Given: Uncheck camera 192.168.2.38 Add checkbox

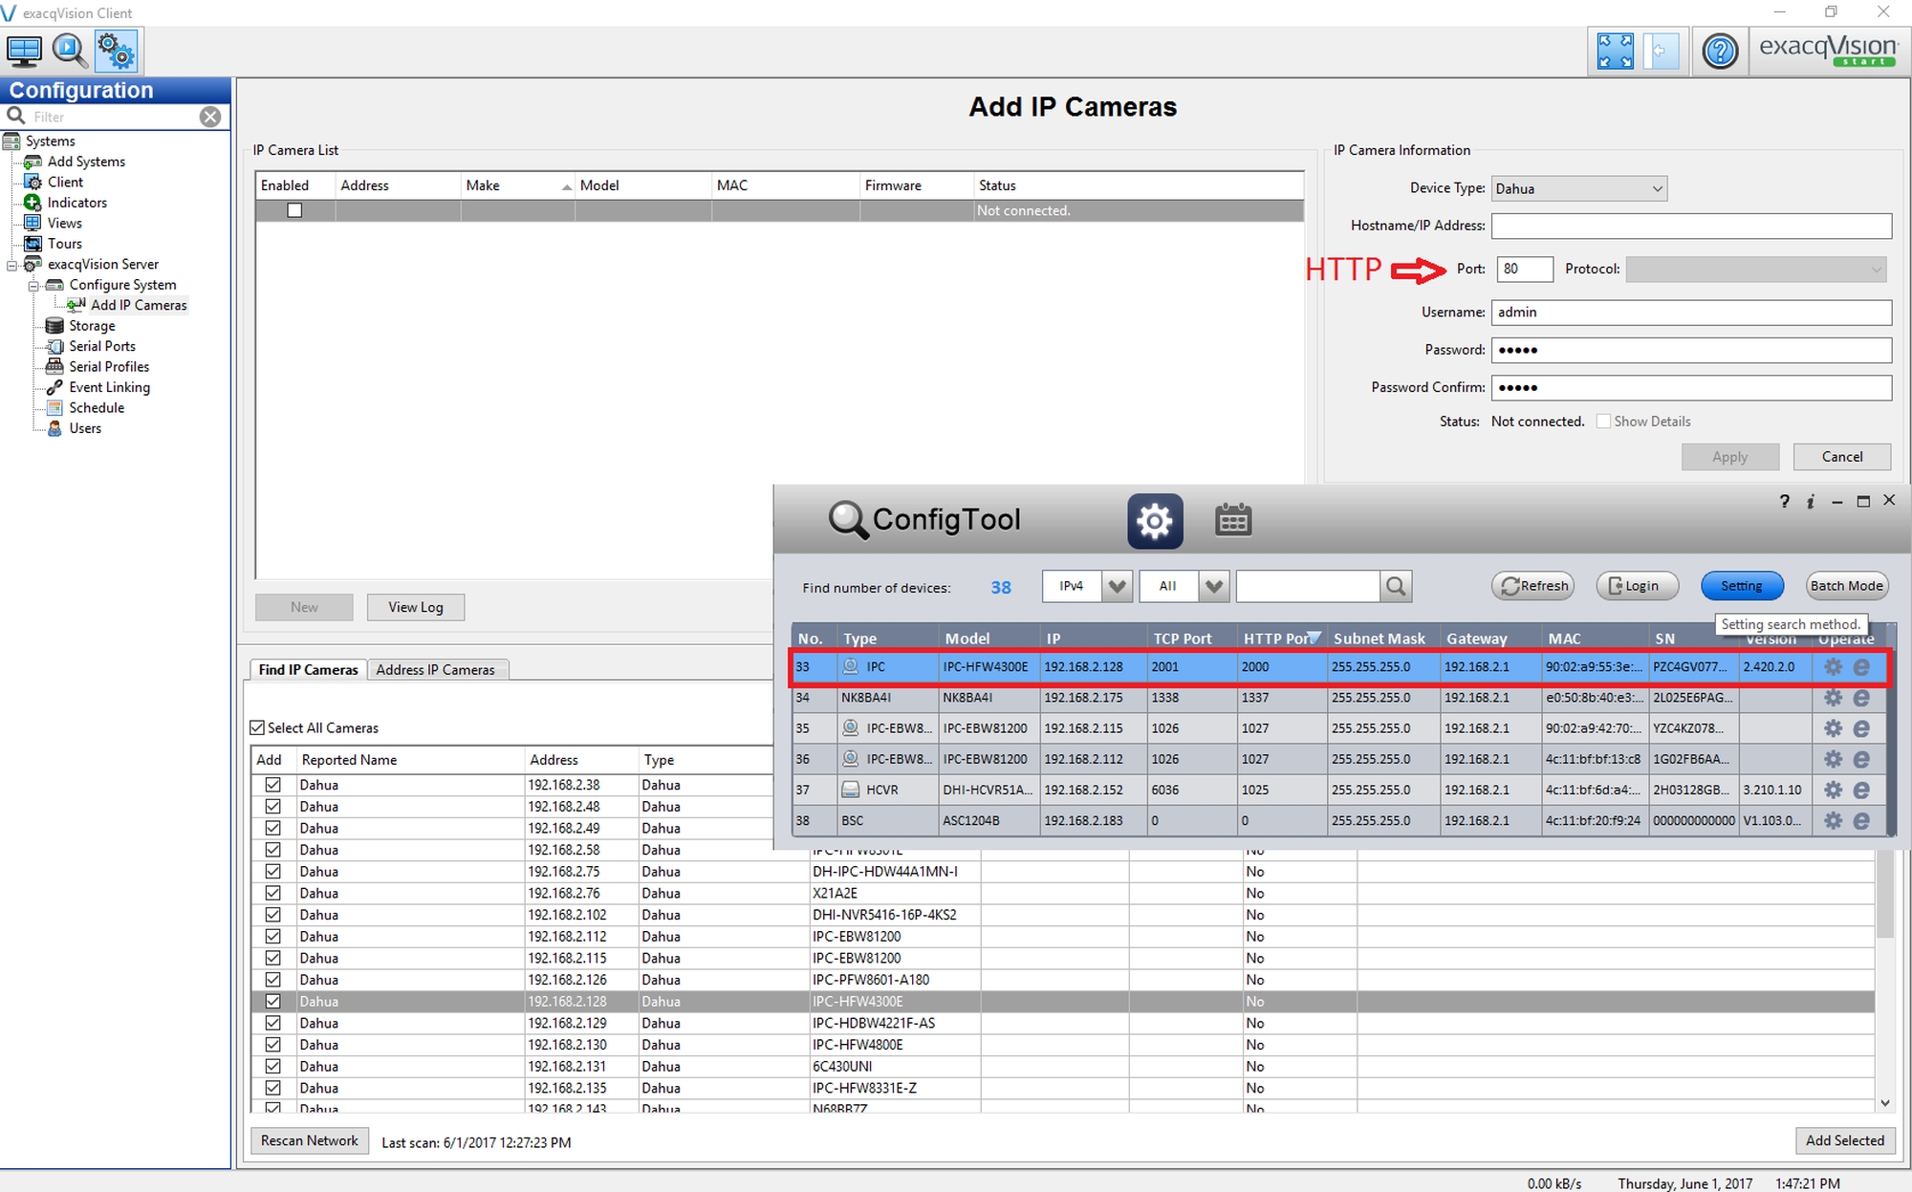Looking at the screenshot, I should point(272,785).
